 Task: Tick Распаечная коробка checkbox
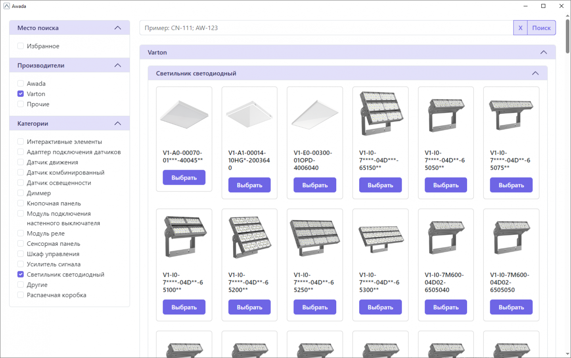pos(21,295)
